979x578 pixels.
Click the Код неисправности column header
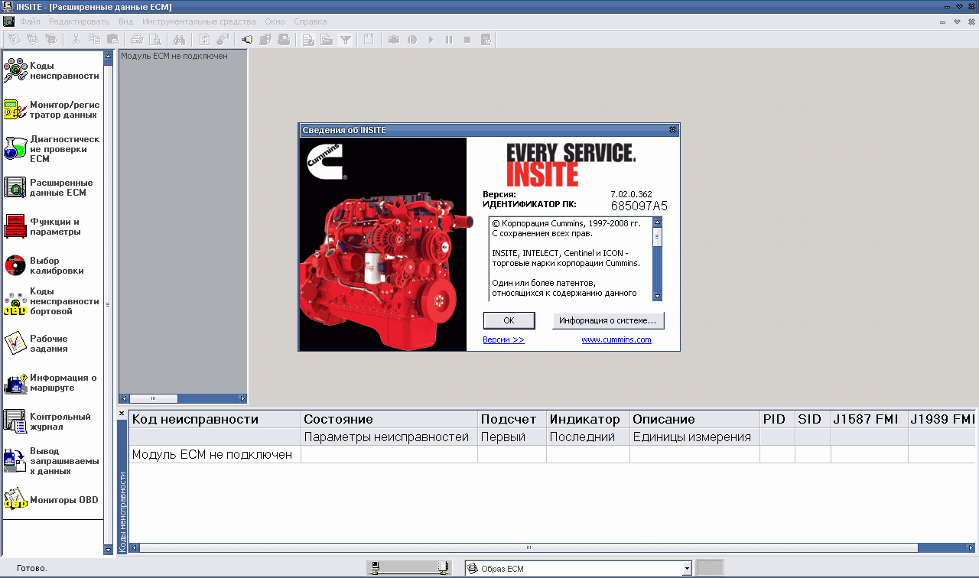tap(215, 419)
